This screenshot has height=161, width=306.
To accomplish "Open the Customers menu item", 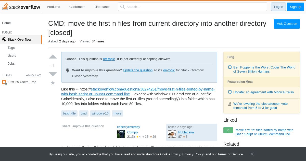I will pyautogui.click(x=77, y=7).
